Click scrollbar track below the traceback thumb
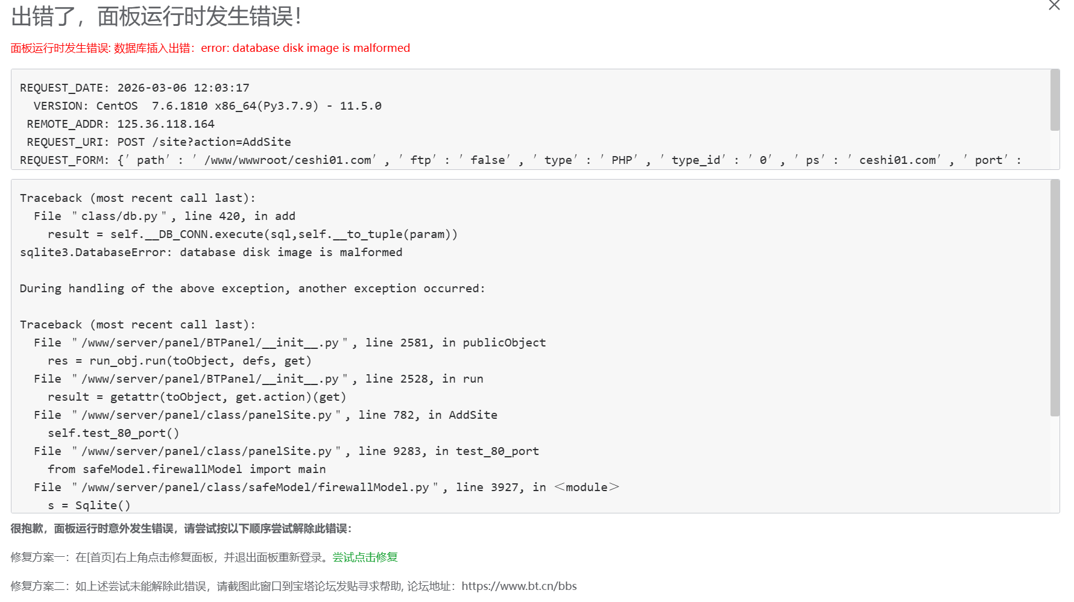Screen dimensions: 1074x602 click(x=1055, y=464)
